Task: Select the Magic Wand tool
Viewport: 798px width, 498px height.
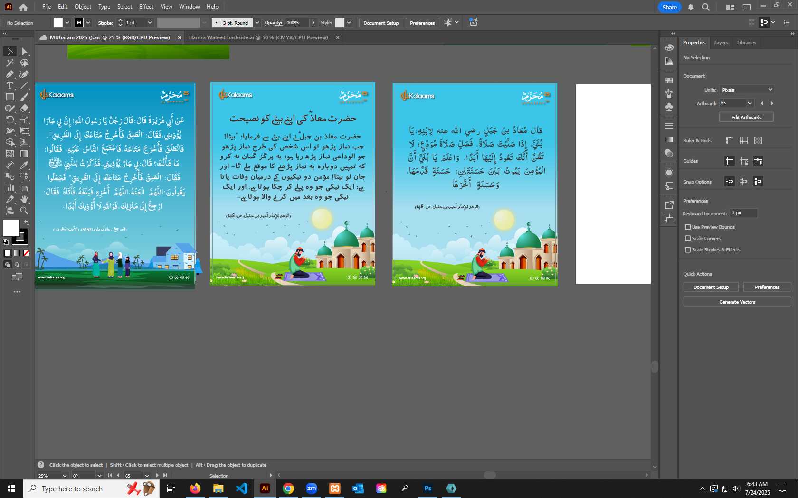Action: [9, 63]
